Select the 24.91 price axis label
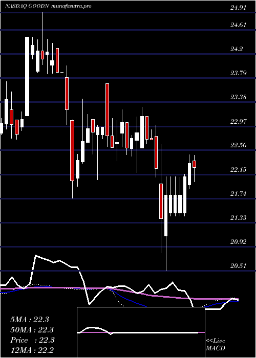Screen dimensions: 256x358 pyautogui.click(x=238, y=8)
